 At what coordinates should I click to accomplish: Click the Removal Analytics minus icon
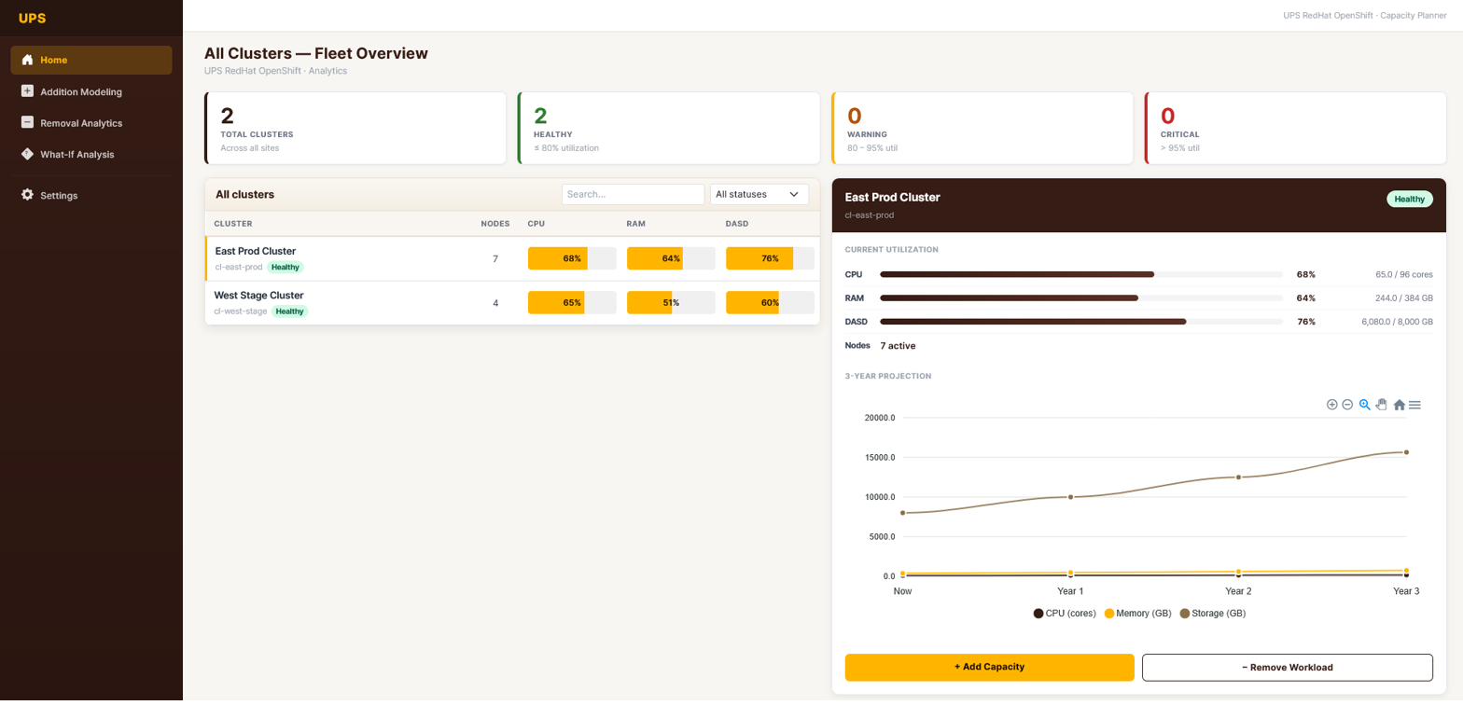(27, 122)
